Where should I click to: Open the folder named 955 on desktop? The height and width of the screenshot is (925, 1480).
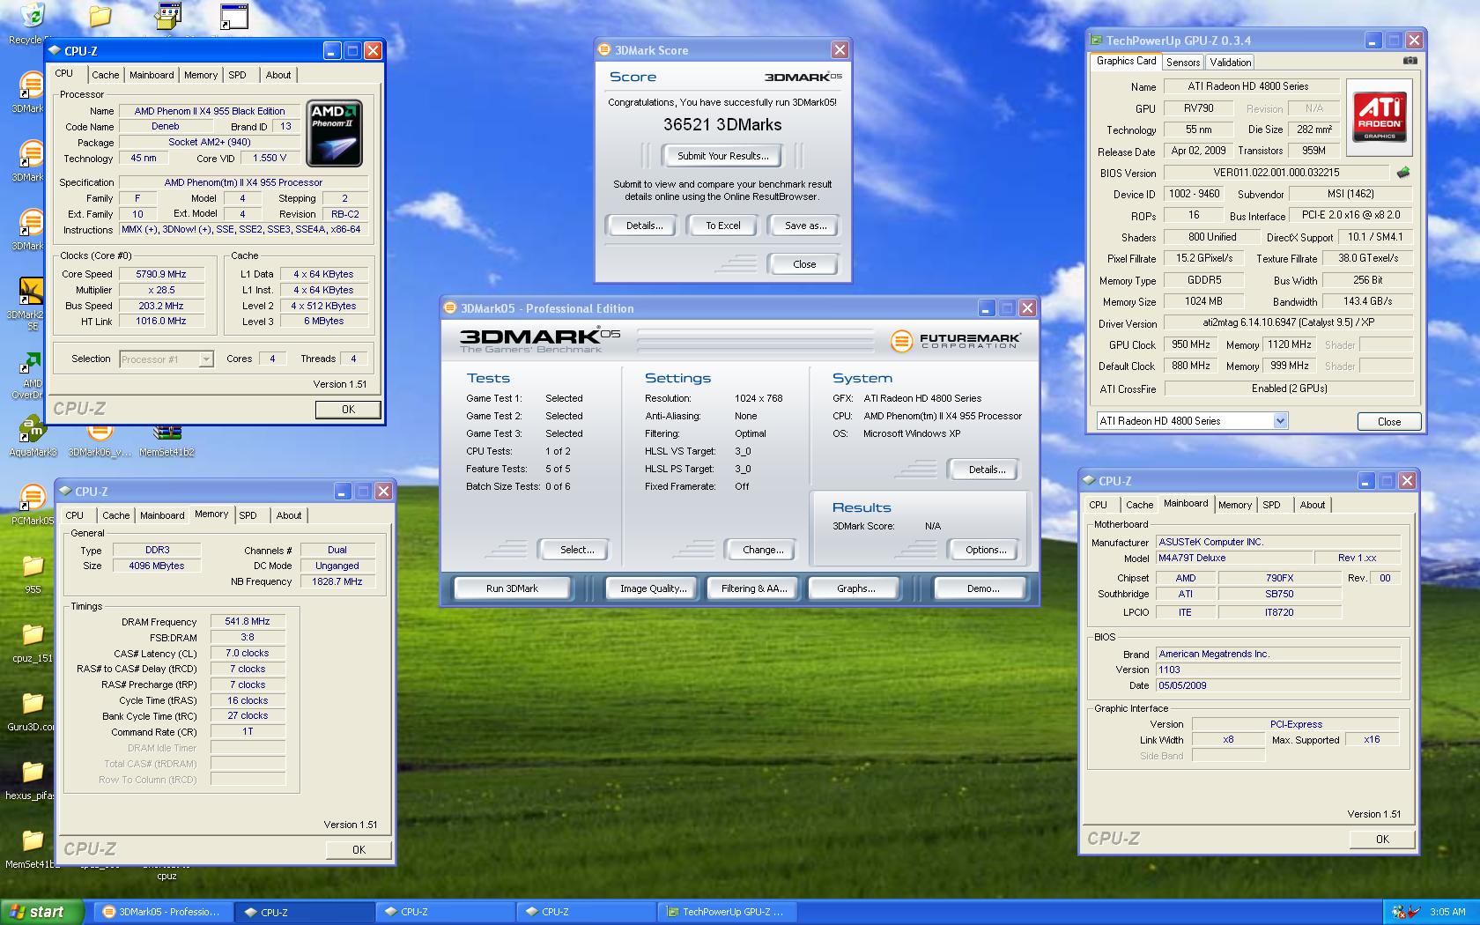33,573
